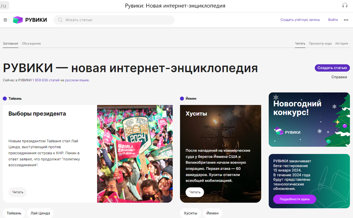Open the Новогодний конкурс banner
This screenshot has width=353, height=218.
pos(309,120)
